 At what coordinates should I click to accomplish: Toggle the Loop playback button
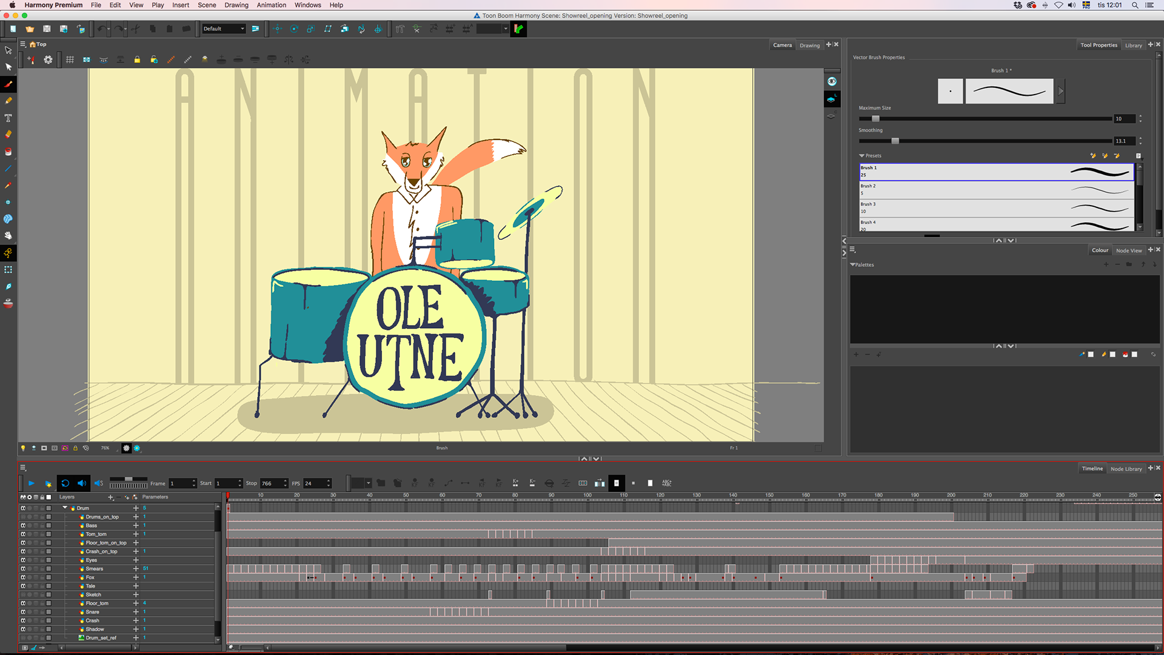point(65,483)
